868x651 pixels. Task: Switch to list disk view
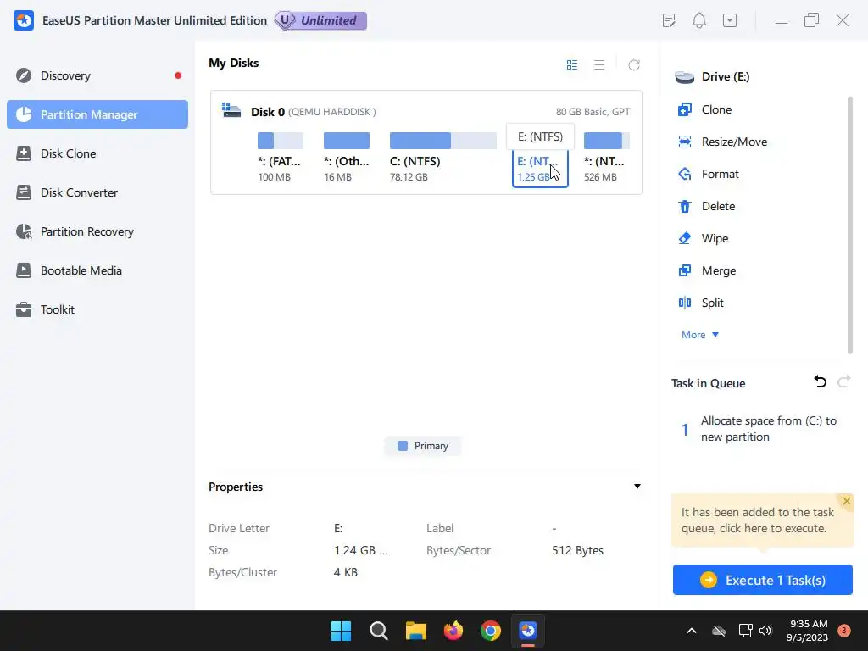tap(599, 64)
